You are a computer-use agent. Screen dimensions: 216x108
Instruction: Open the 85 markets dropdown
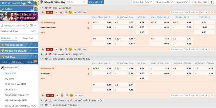[x=204, y=12]
